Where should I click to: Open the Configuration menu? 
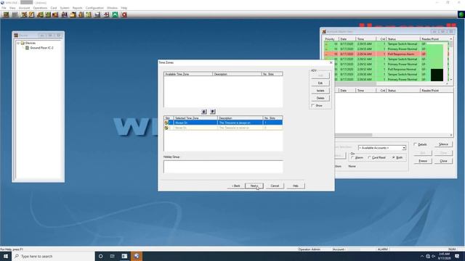point(94,8)
